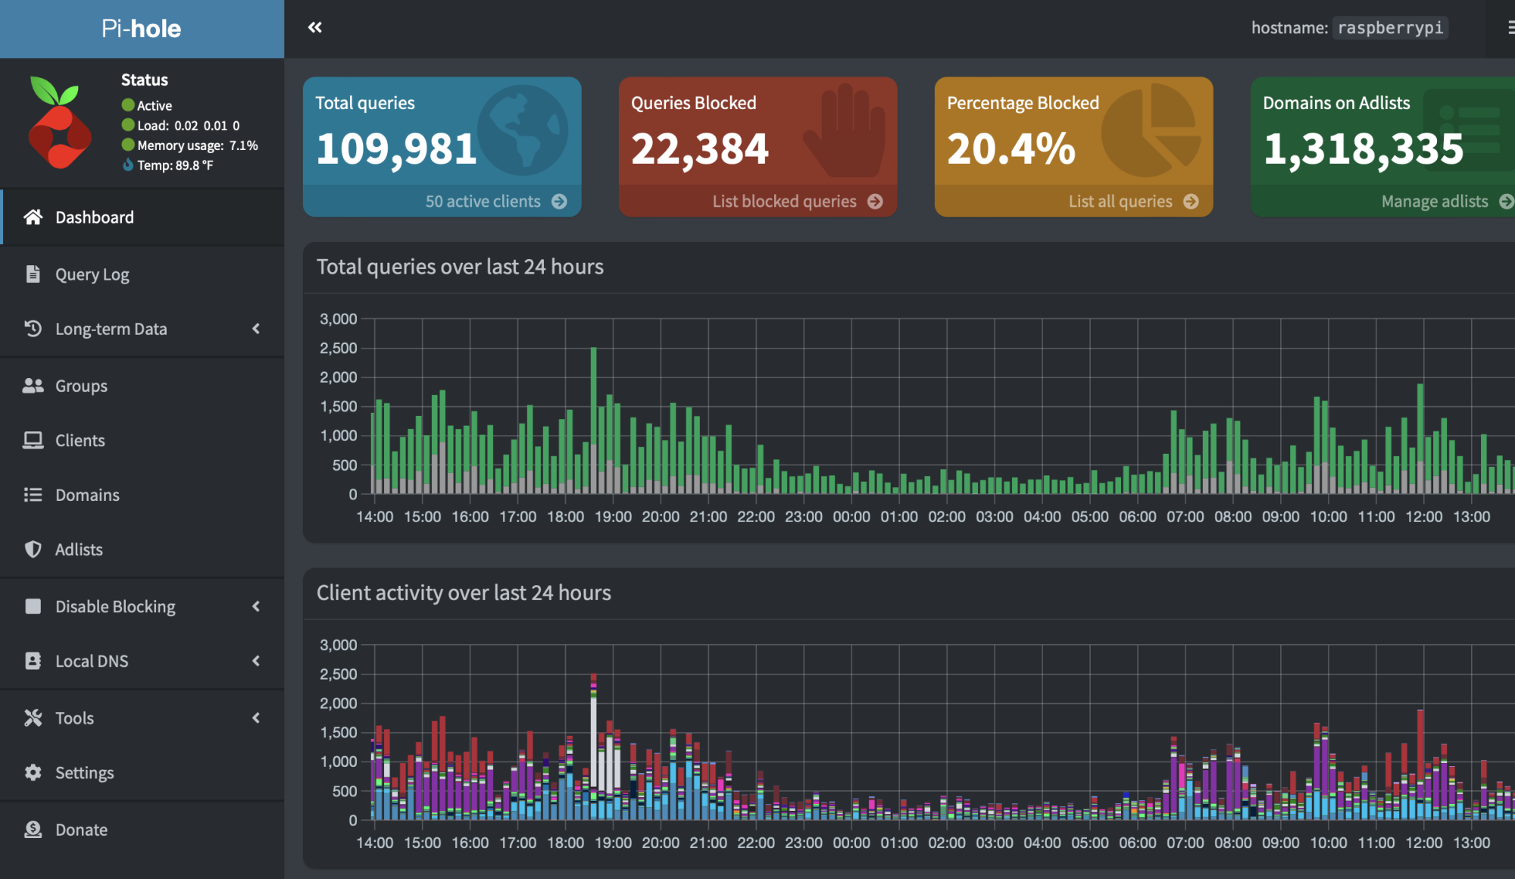1515x879 pixels.
Task: Expand the Tools submenu chevron
Action: coord(256,718)
